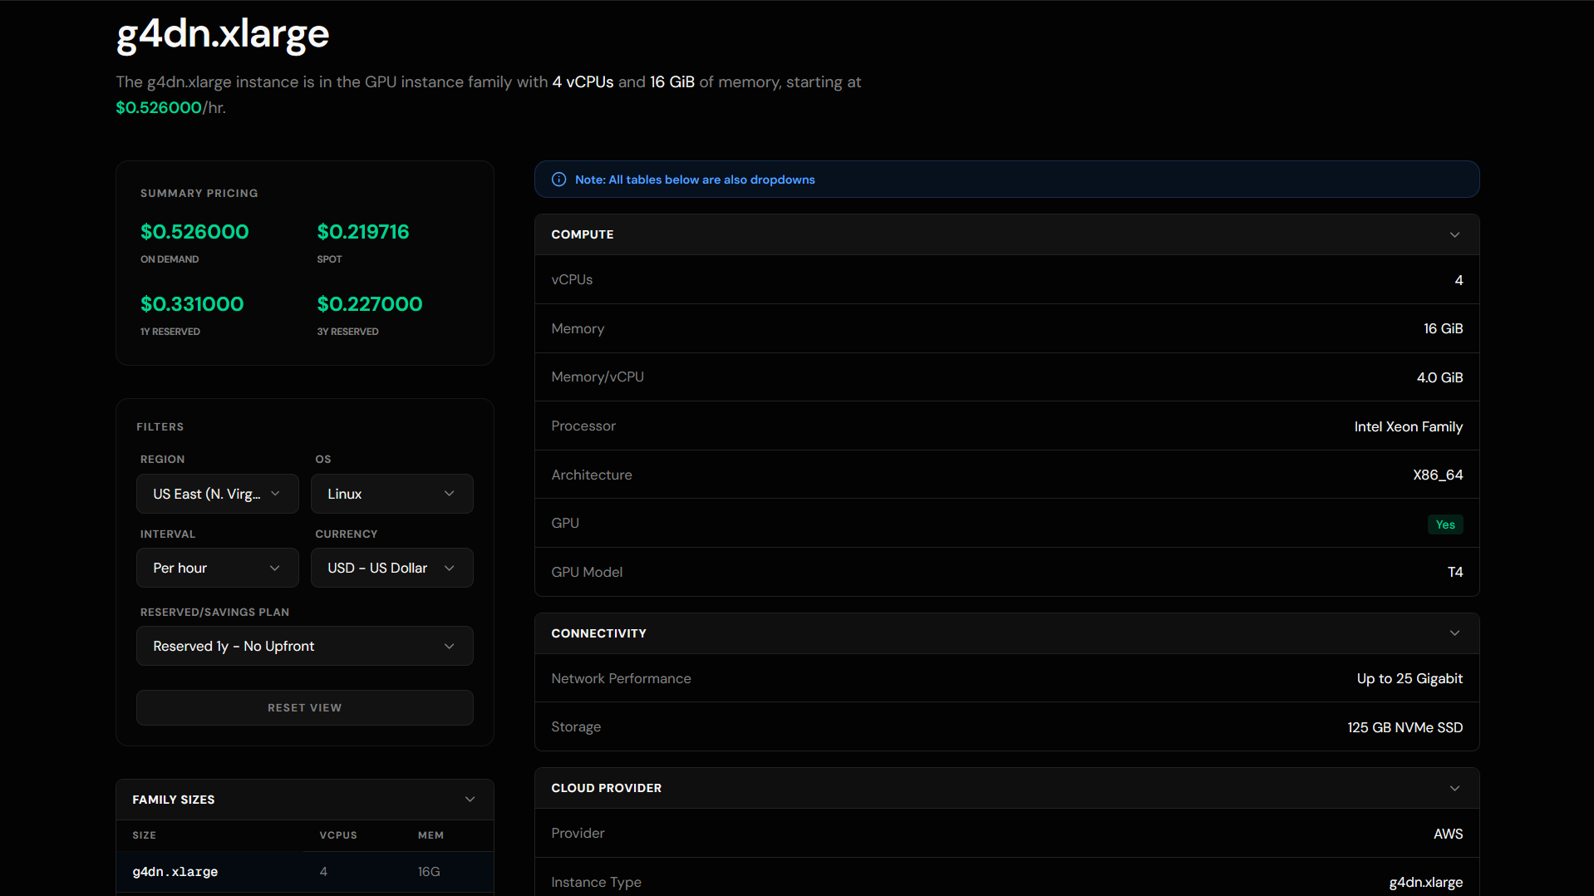Open the Interval dropdown set to Per hour
The image size is (1594, 896).
[x=217, y=567]
